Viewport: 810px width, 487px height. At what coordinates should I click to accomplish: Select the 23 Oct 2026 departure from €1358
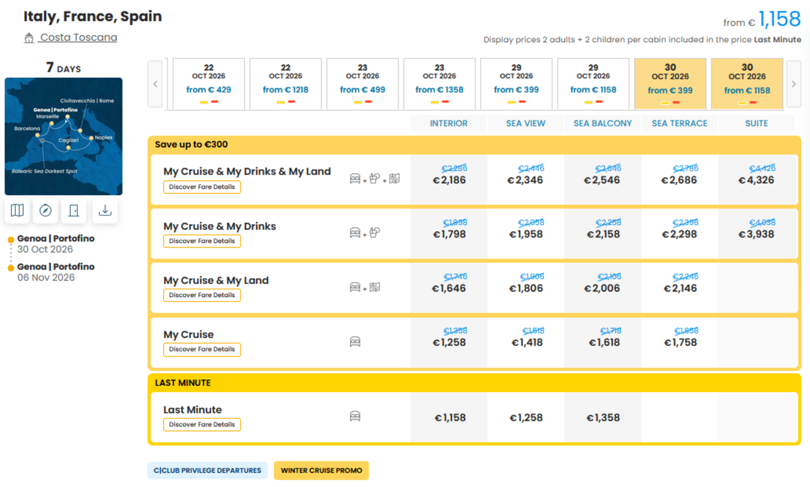point(439,84)
